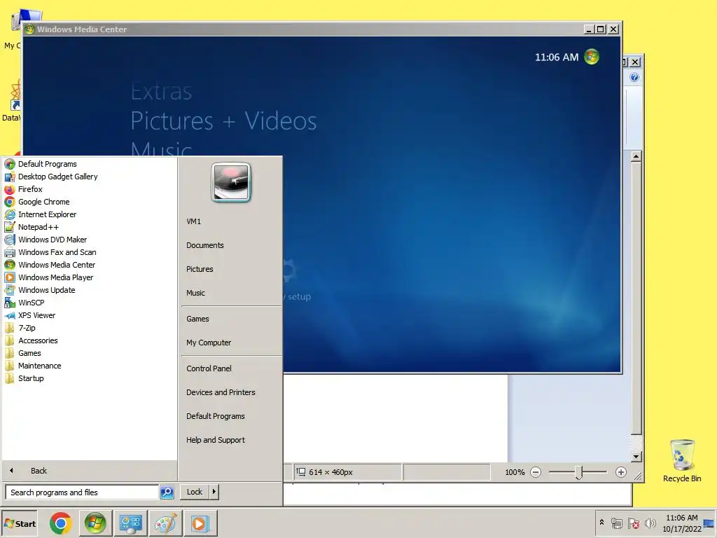Minimize the Windows Media Center window

coord(590,29)
